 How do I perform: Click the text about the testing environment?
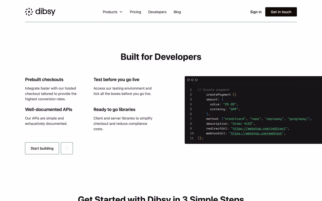point(123,91)
